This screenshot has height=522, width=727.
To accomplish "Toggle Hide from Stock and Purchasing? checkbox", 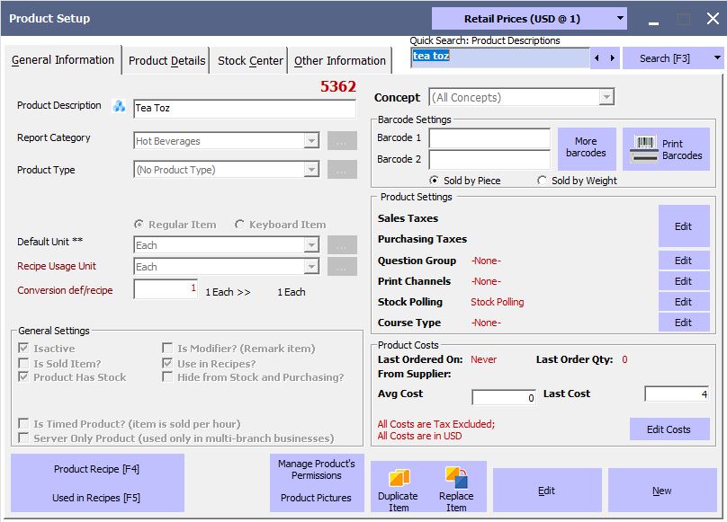I will tap(167, 377).
